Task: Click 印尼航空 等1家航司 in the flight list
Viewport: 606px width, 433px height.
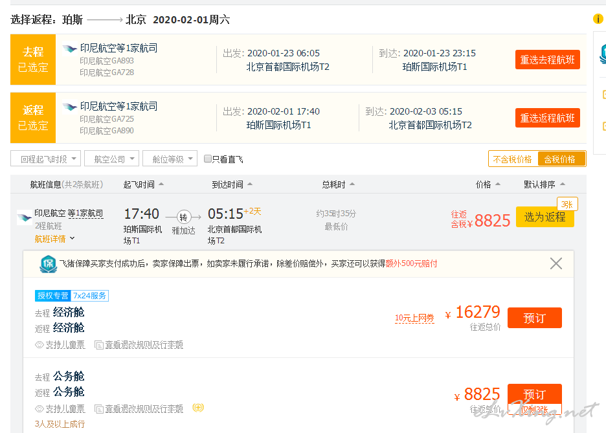Action: coord(69,213)
